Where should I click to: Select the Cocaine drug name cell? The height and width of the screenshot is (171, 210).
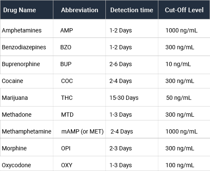pos(26,81)
